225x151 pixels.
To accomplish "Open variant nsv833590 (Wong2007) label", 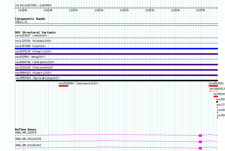I will coord(30,57).
